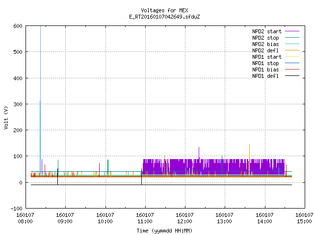
Task: Click the x-axis tick 160107 15:00
Action: (304, 218)
